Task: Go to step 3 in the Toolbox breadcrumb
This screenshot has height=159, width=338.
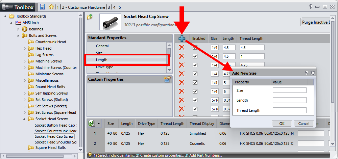Action: tap(109, 7)
